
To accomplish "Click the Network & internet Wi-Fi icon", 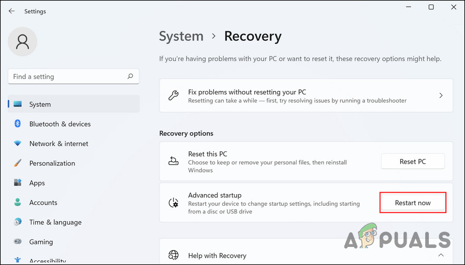I will point(18,144).
